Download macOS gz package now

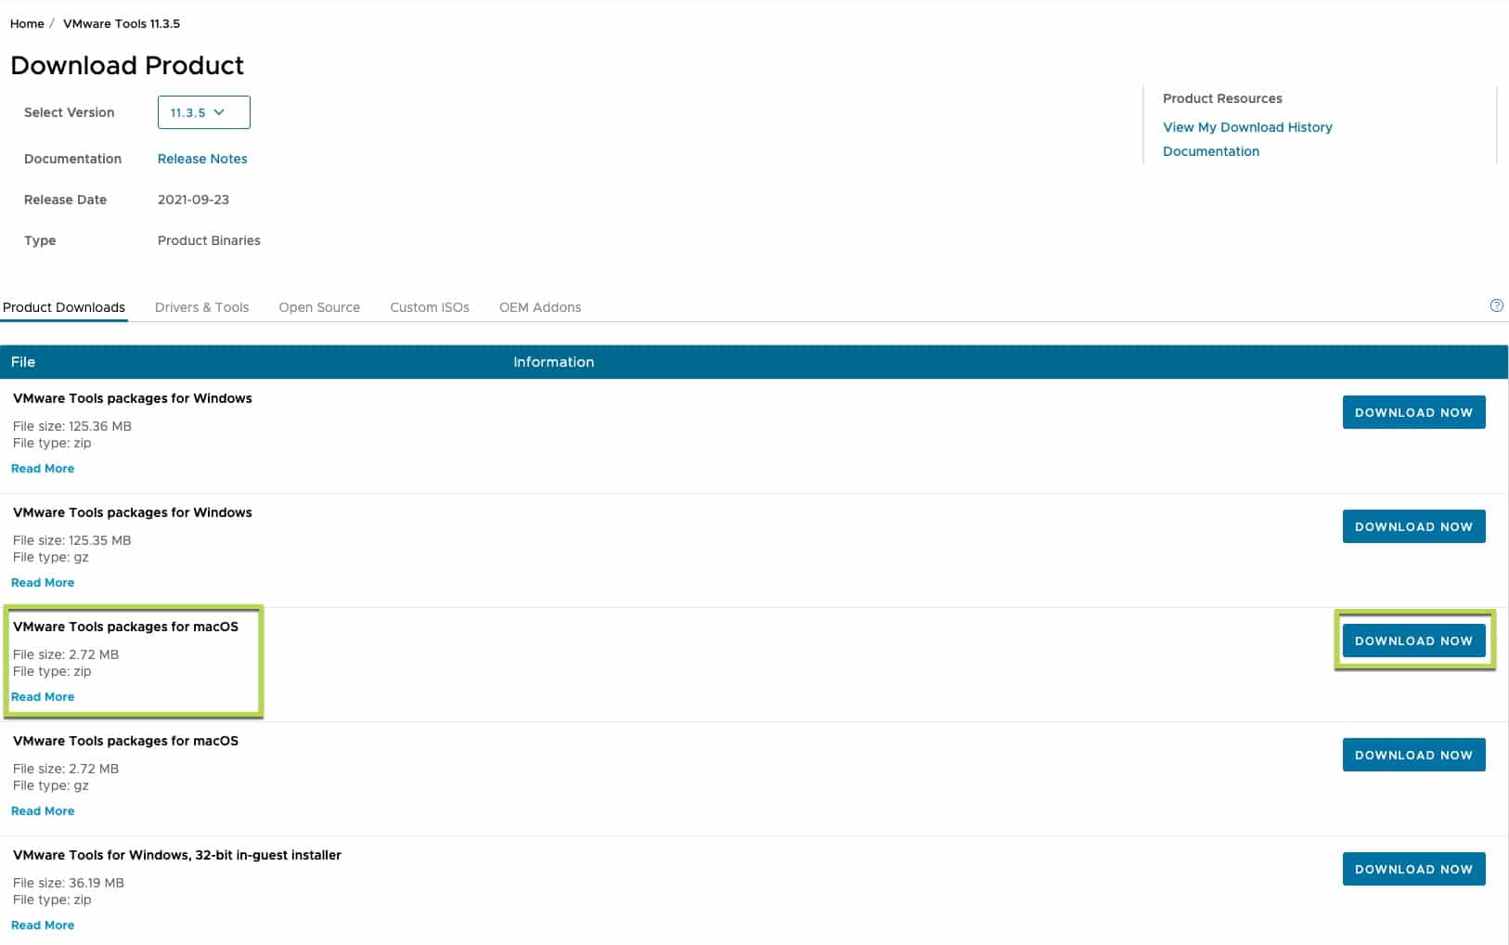click(1413, 755)
